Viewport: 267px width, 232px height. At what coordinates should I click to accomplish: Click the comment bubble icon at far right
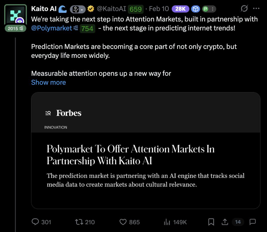pyautogui.click(x=252, y=222)
